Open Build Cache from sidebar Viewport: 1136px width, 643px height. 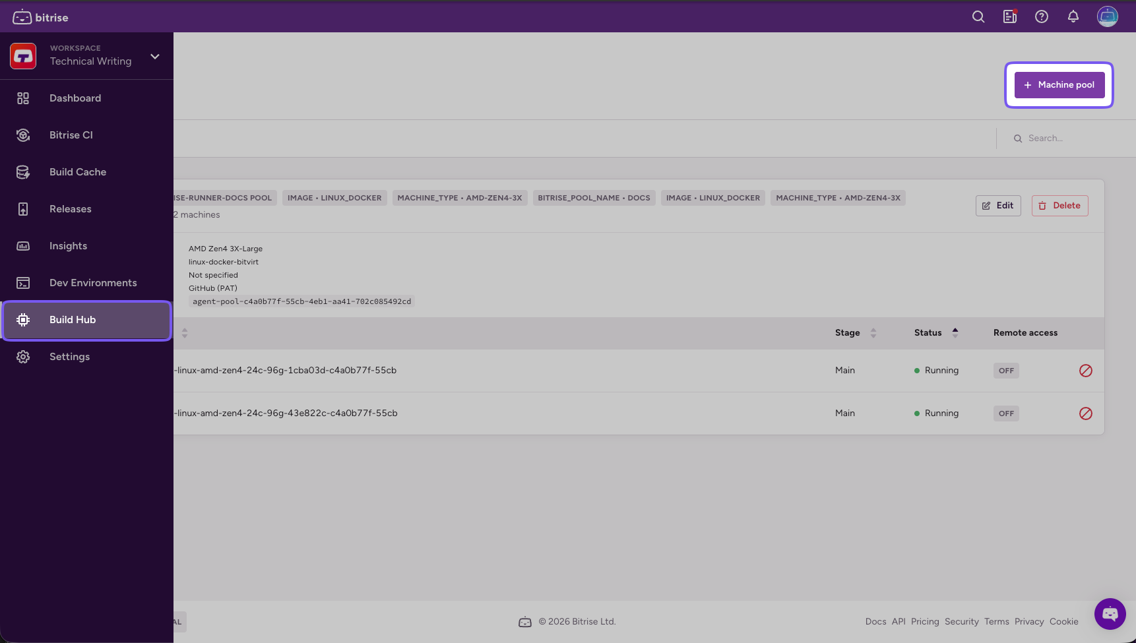coord(86,172)
